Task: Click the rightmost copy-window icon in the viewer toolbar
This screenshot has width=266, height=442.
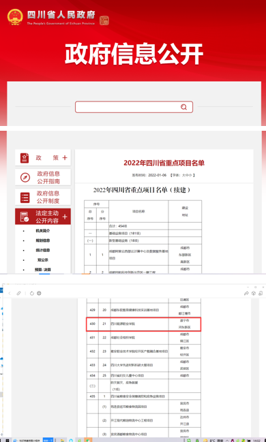Action: click(x=261, y=294)
